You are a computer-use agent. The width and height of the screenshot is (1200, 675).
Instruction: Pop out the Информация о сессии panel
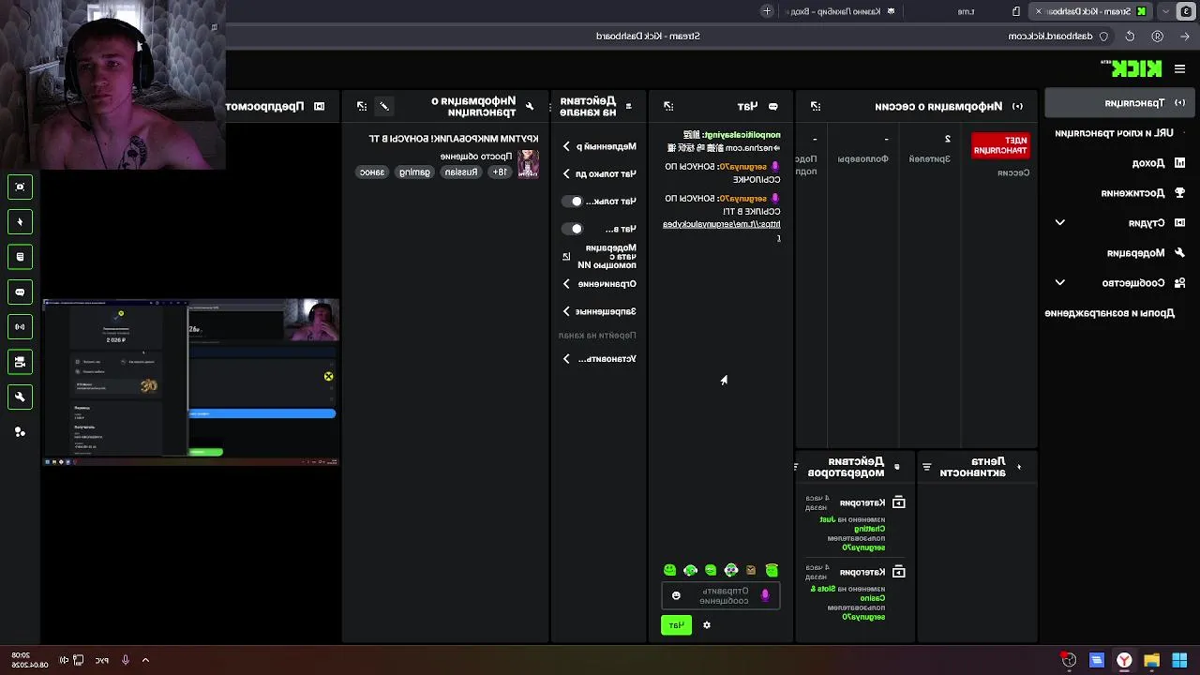pos(816,106)
